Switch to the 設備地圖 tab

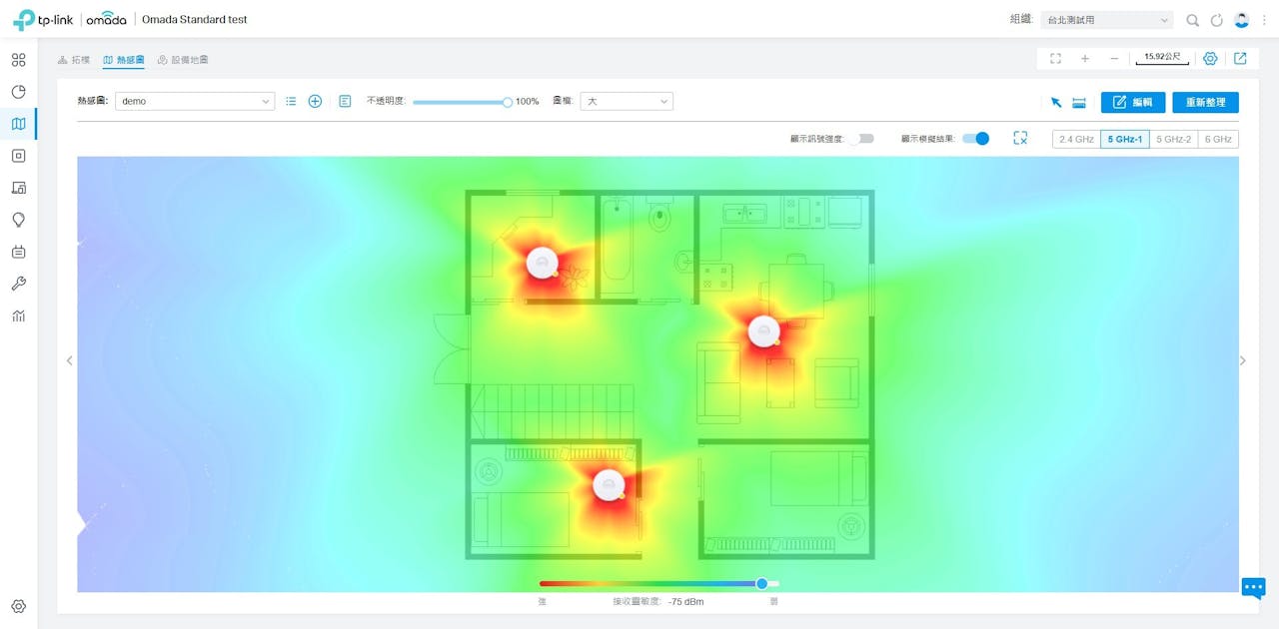183,60
